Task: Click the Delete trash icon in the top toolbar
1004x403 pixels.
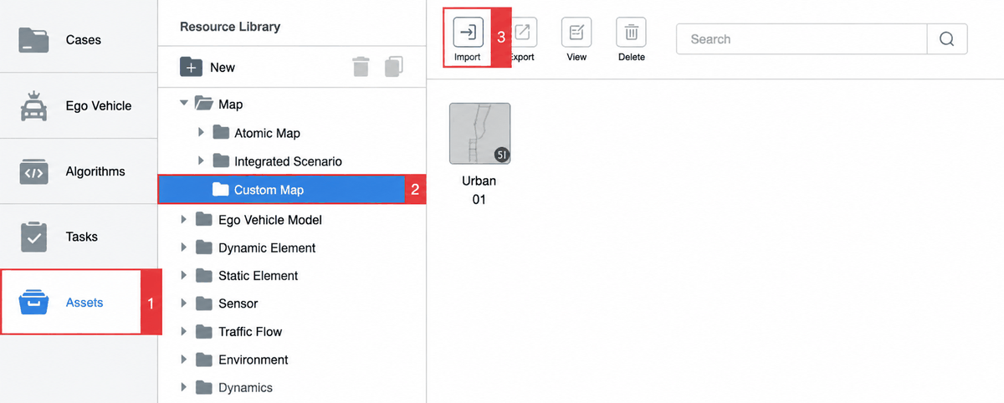Action: pos(632,33)
